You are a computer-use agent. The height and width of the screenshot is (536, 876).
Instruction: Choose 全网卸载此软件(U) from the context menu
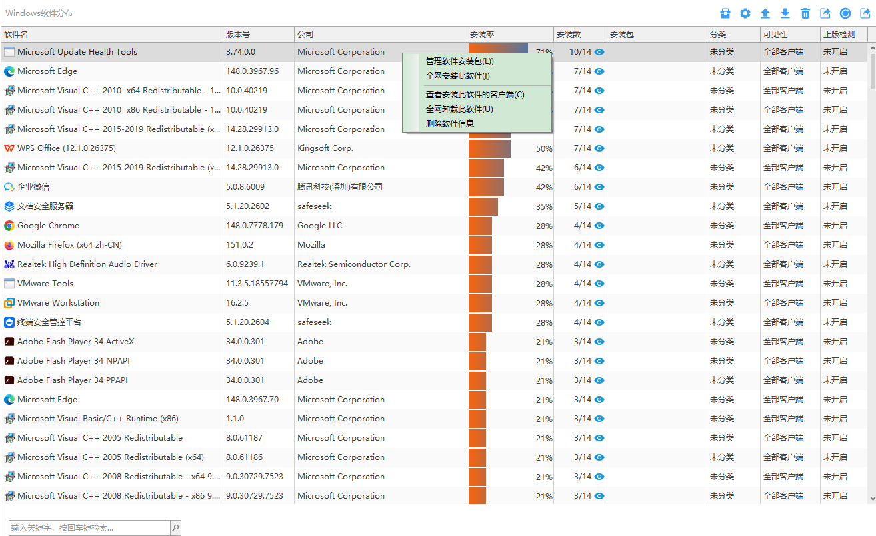tap(459, 109)
